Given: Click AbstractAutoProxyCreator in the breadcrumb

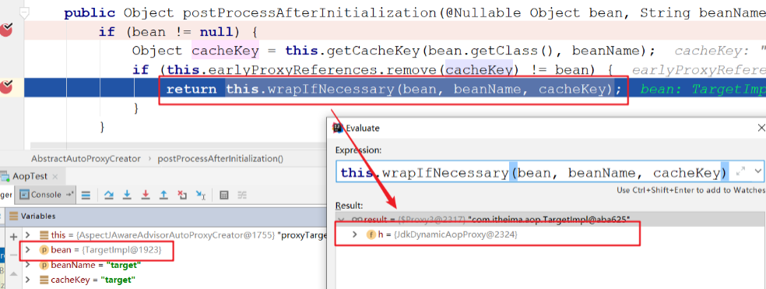Looking at the screenshot, I should 86,158.
